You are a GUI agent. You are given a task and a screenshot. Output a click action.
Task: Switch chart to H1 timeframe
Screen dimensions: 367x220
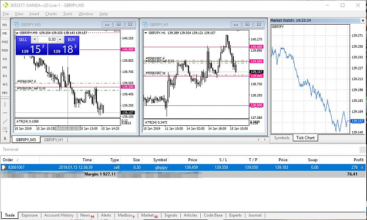click(5, 59)
